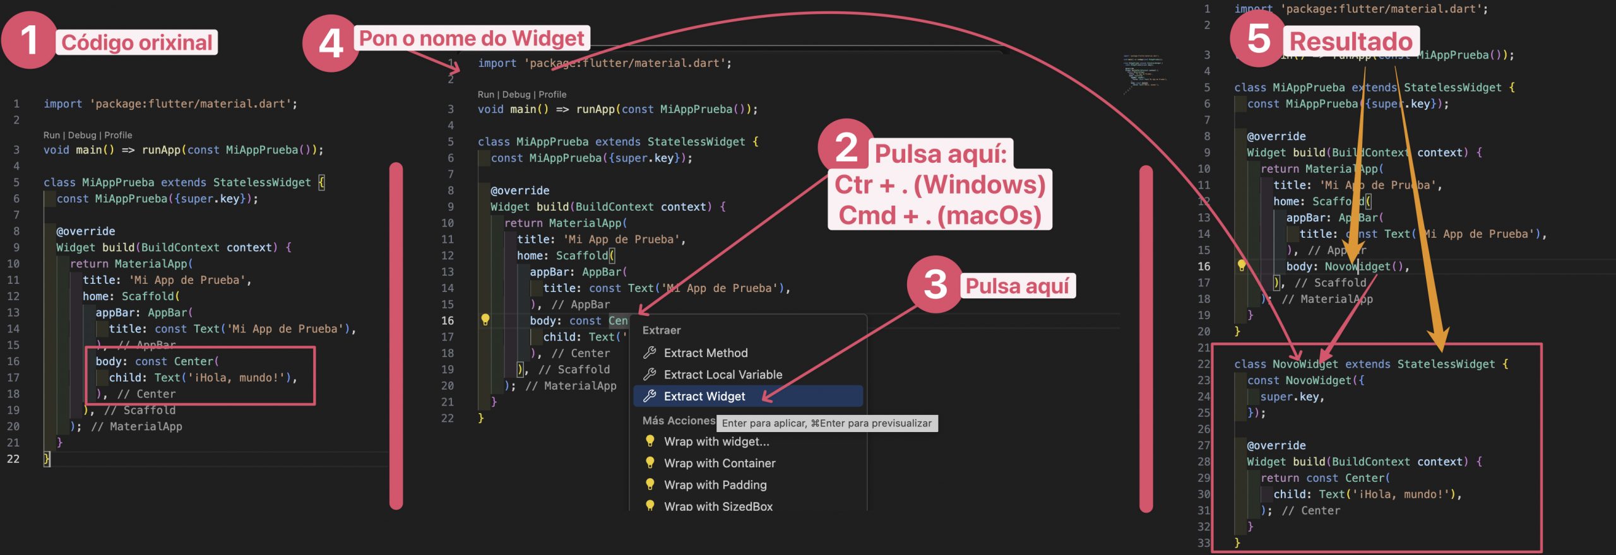The width and height of the screenshot is (1616, 555).
Task: Click the lightbulb beside line 16 in middle editor
Action: 485,320
